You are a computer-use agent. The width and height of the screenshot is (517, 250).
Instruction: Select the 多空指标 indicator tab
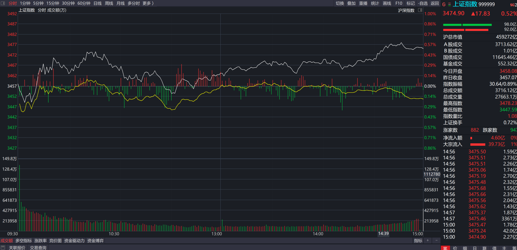pos(24,241)
